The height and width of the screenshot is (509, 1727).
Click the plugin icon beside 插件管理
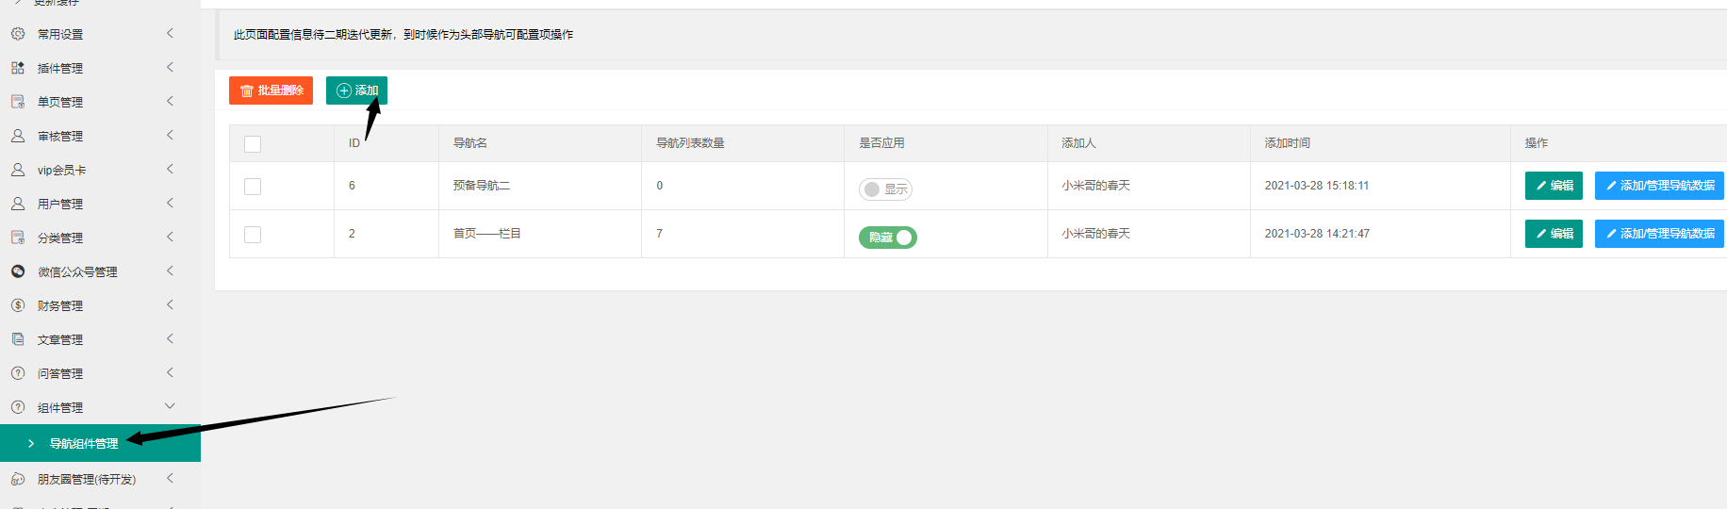(18, 68)
